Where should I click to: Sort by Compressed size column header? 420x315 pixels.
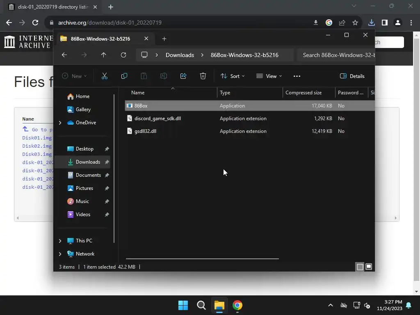click(309, 93)
